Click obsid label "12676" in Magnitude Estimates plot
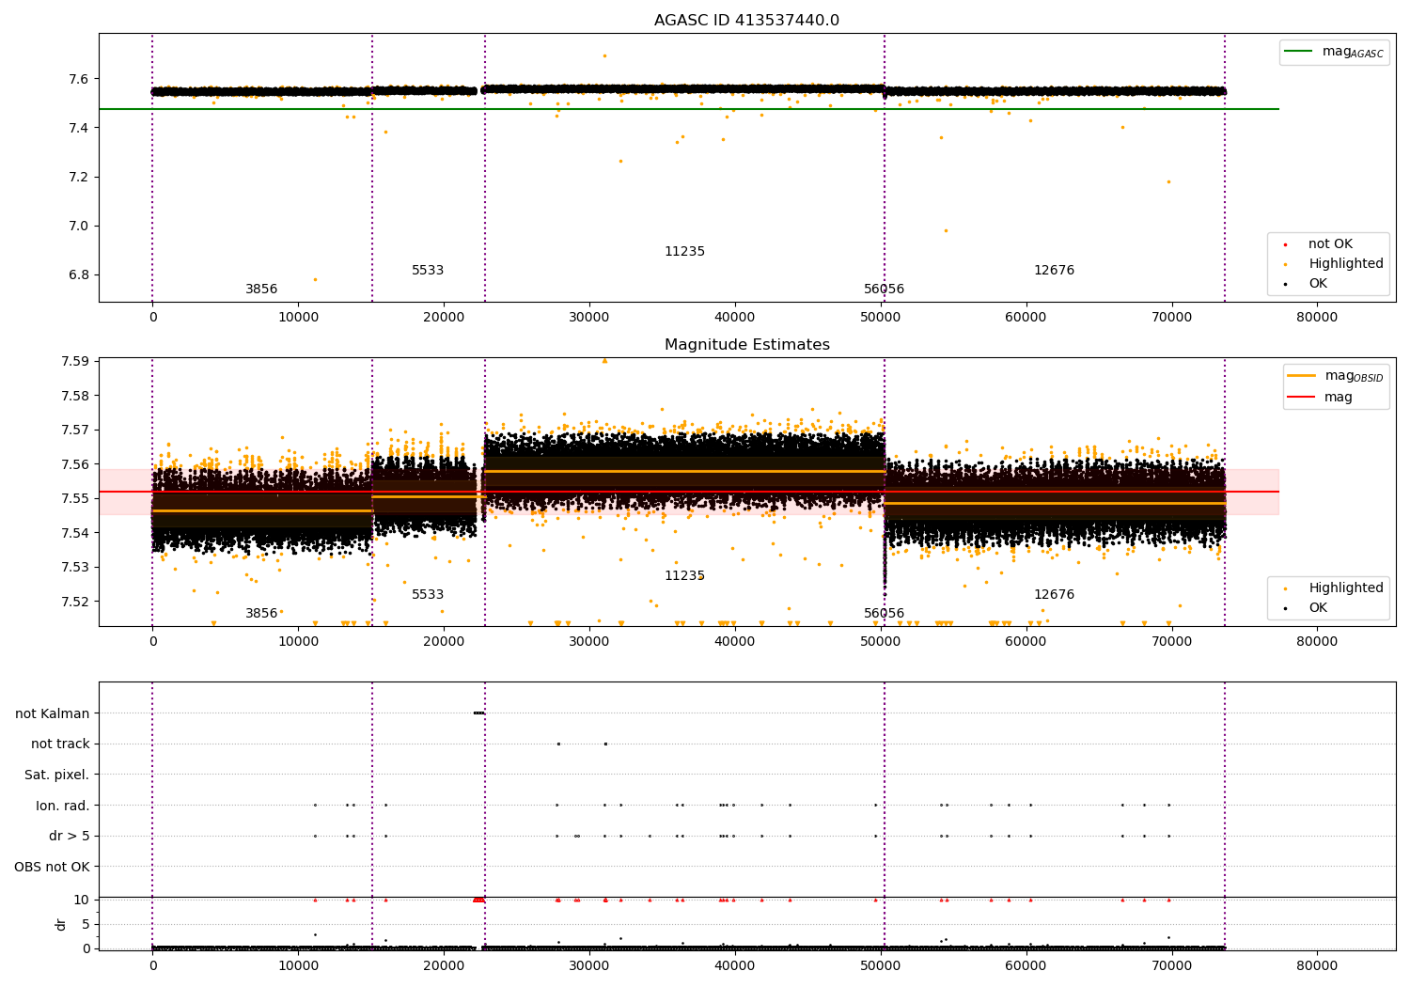The image size is (1410, 987). 1054,595
